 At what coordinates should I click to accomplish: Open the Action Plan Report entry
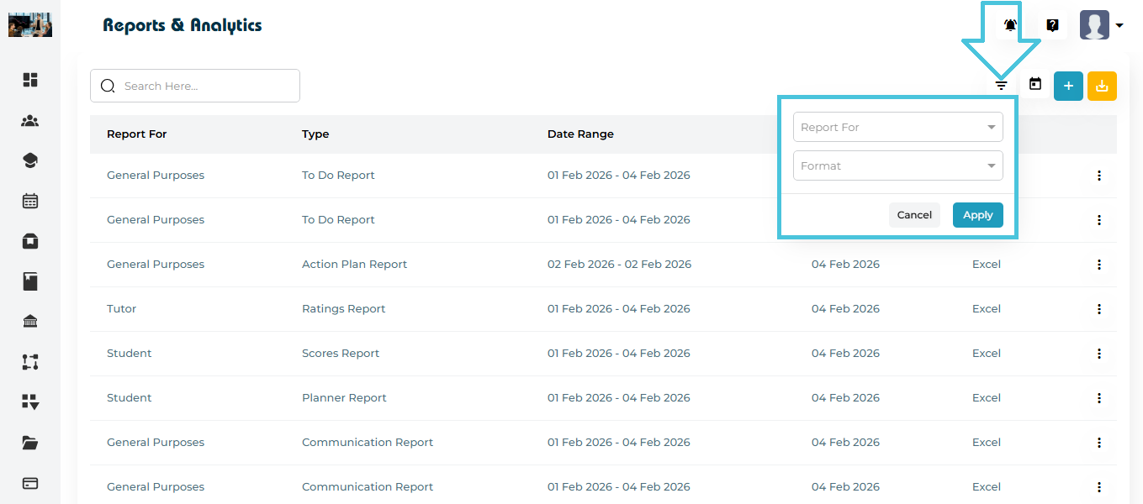point(354,265)
